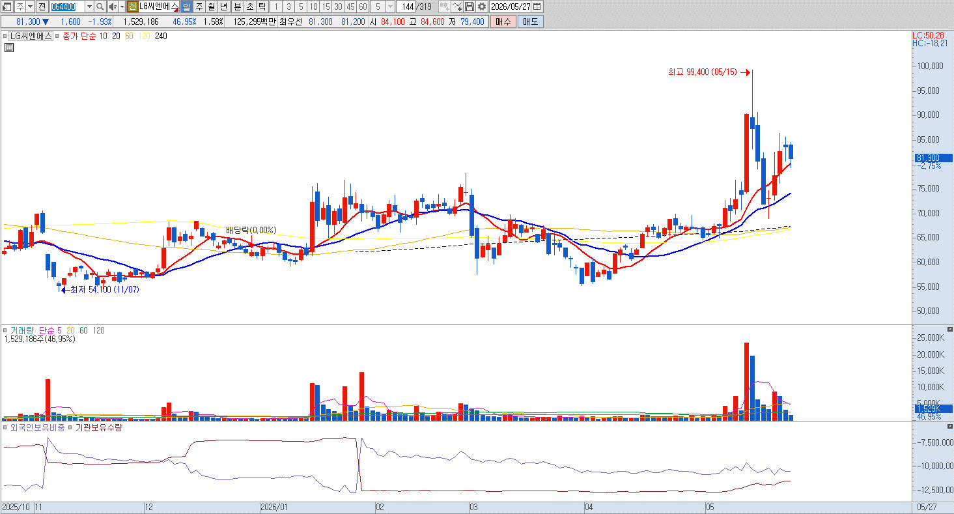Click the yellow 120 moving average label

tap(145, 36)
